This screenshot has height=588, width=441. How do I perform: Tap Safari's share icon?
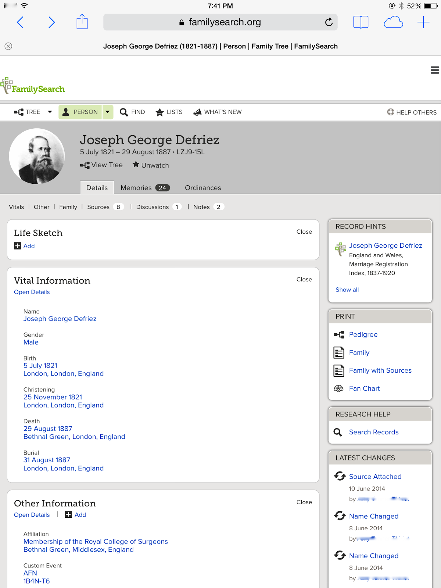[x=82, y=22]
